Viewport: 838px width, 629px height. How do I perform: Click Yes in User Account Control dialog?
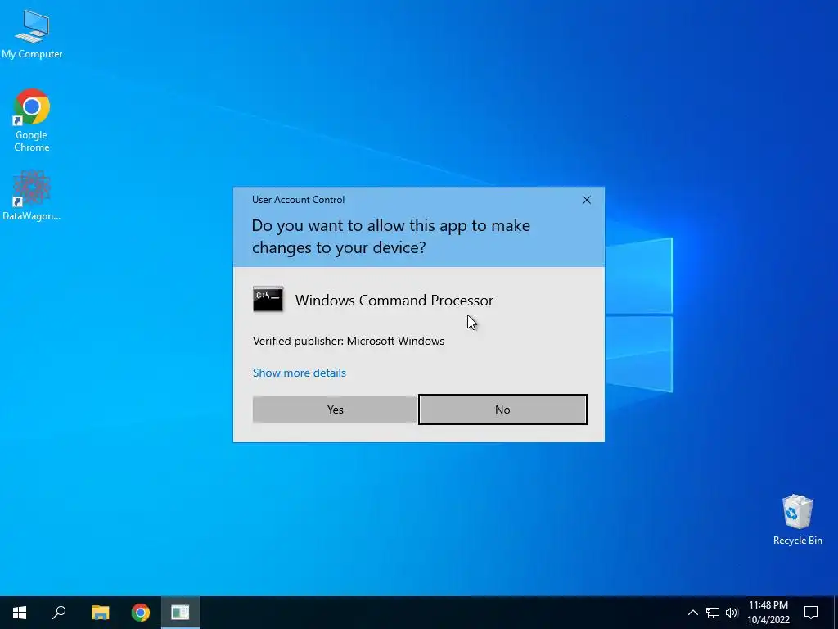pos(335,410)
